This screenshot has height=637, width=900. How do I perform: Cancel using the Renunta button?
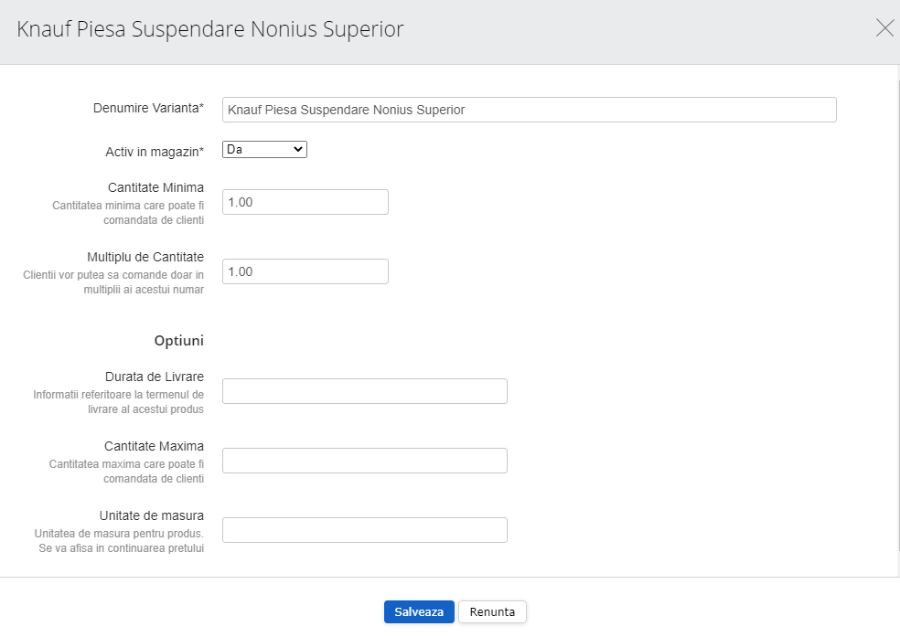pos(492,612)
